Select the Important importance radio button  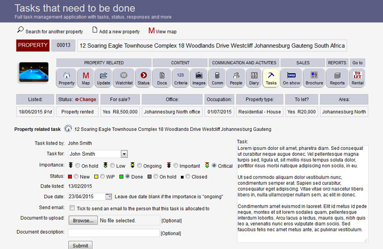point(176,166)
